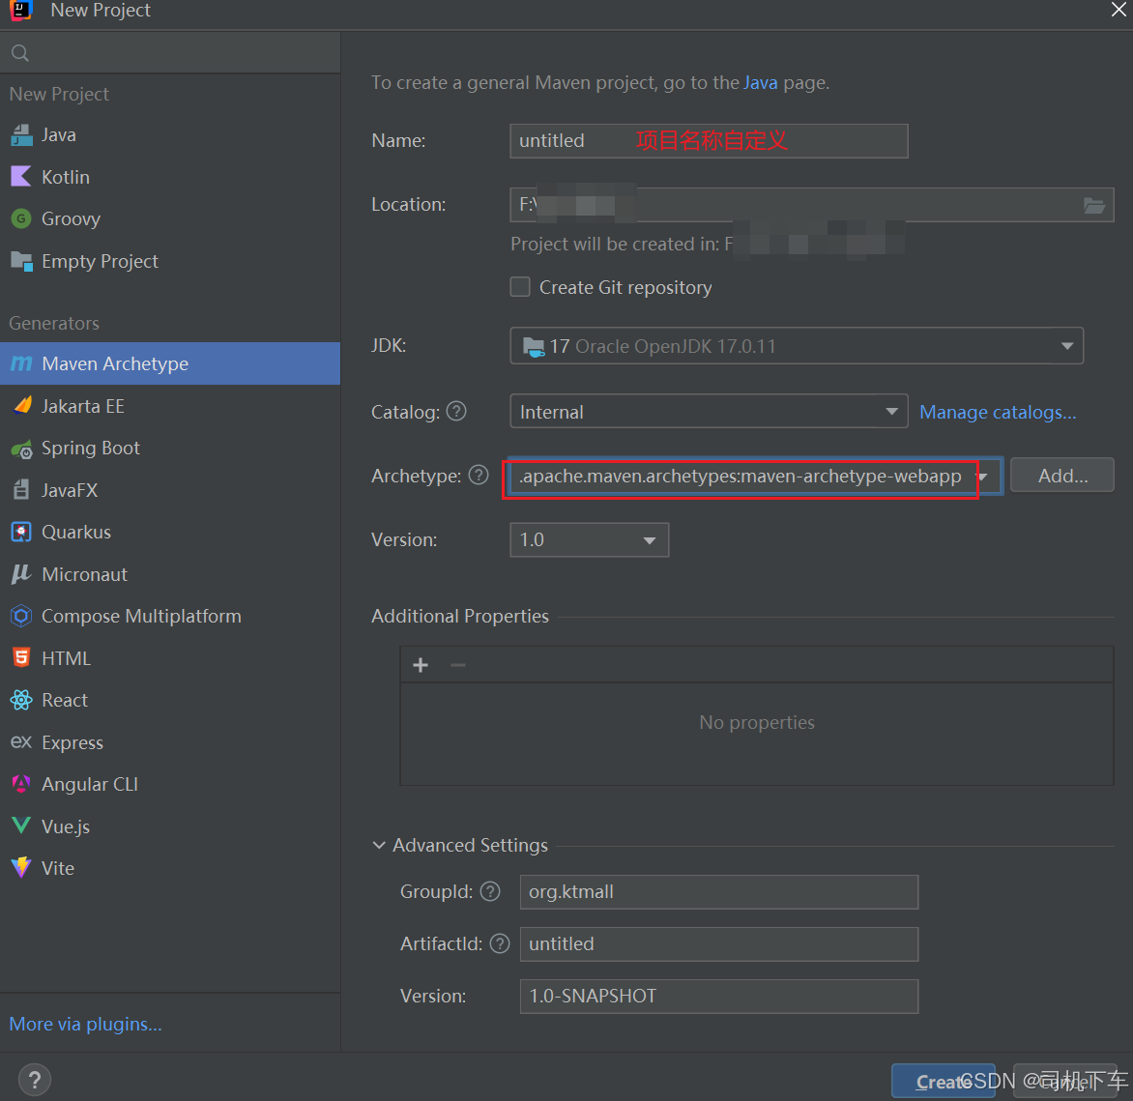
Task: Open help for the Catalog field
Action: (x=456, y=412)
